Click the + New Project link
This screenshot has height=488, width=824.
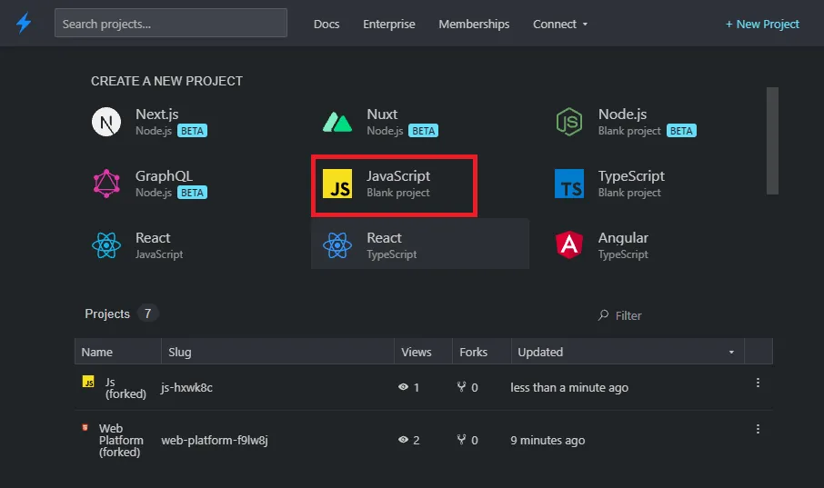coord(762,25)
